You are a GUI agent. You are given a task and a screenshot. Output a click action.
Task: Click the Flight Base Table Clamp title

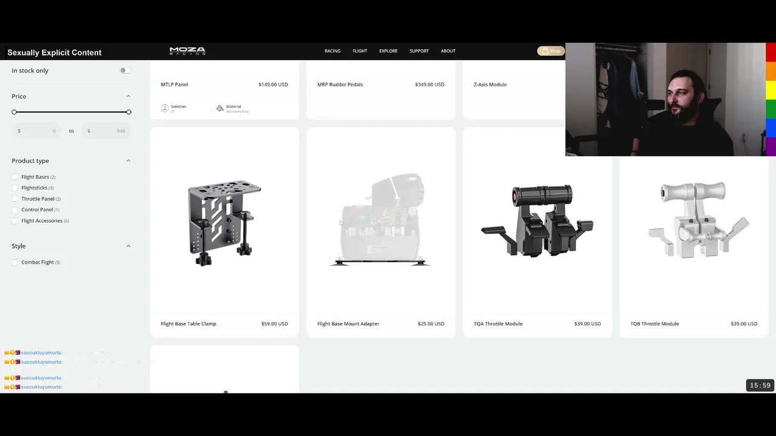[x=189, y=323]
